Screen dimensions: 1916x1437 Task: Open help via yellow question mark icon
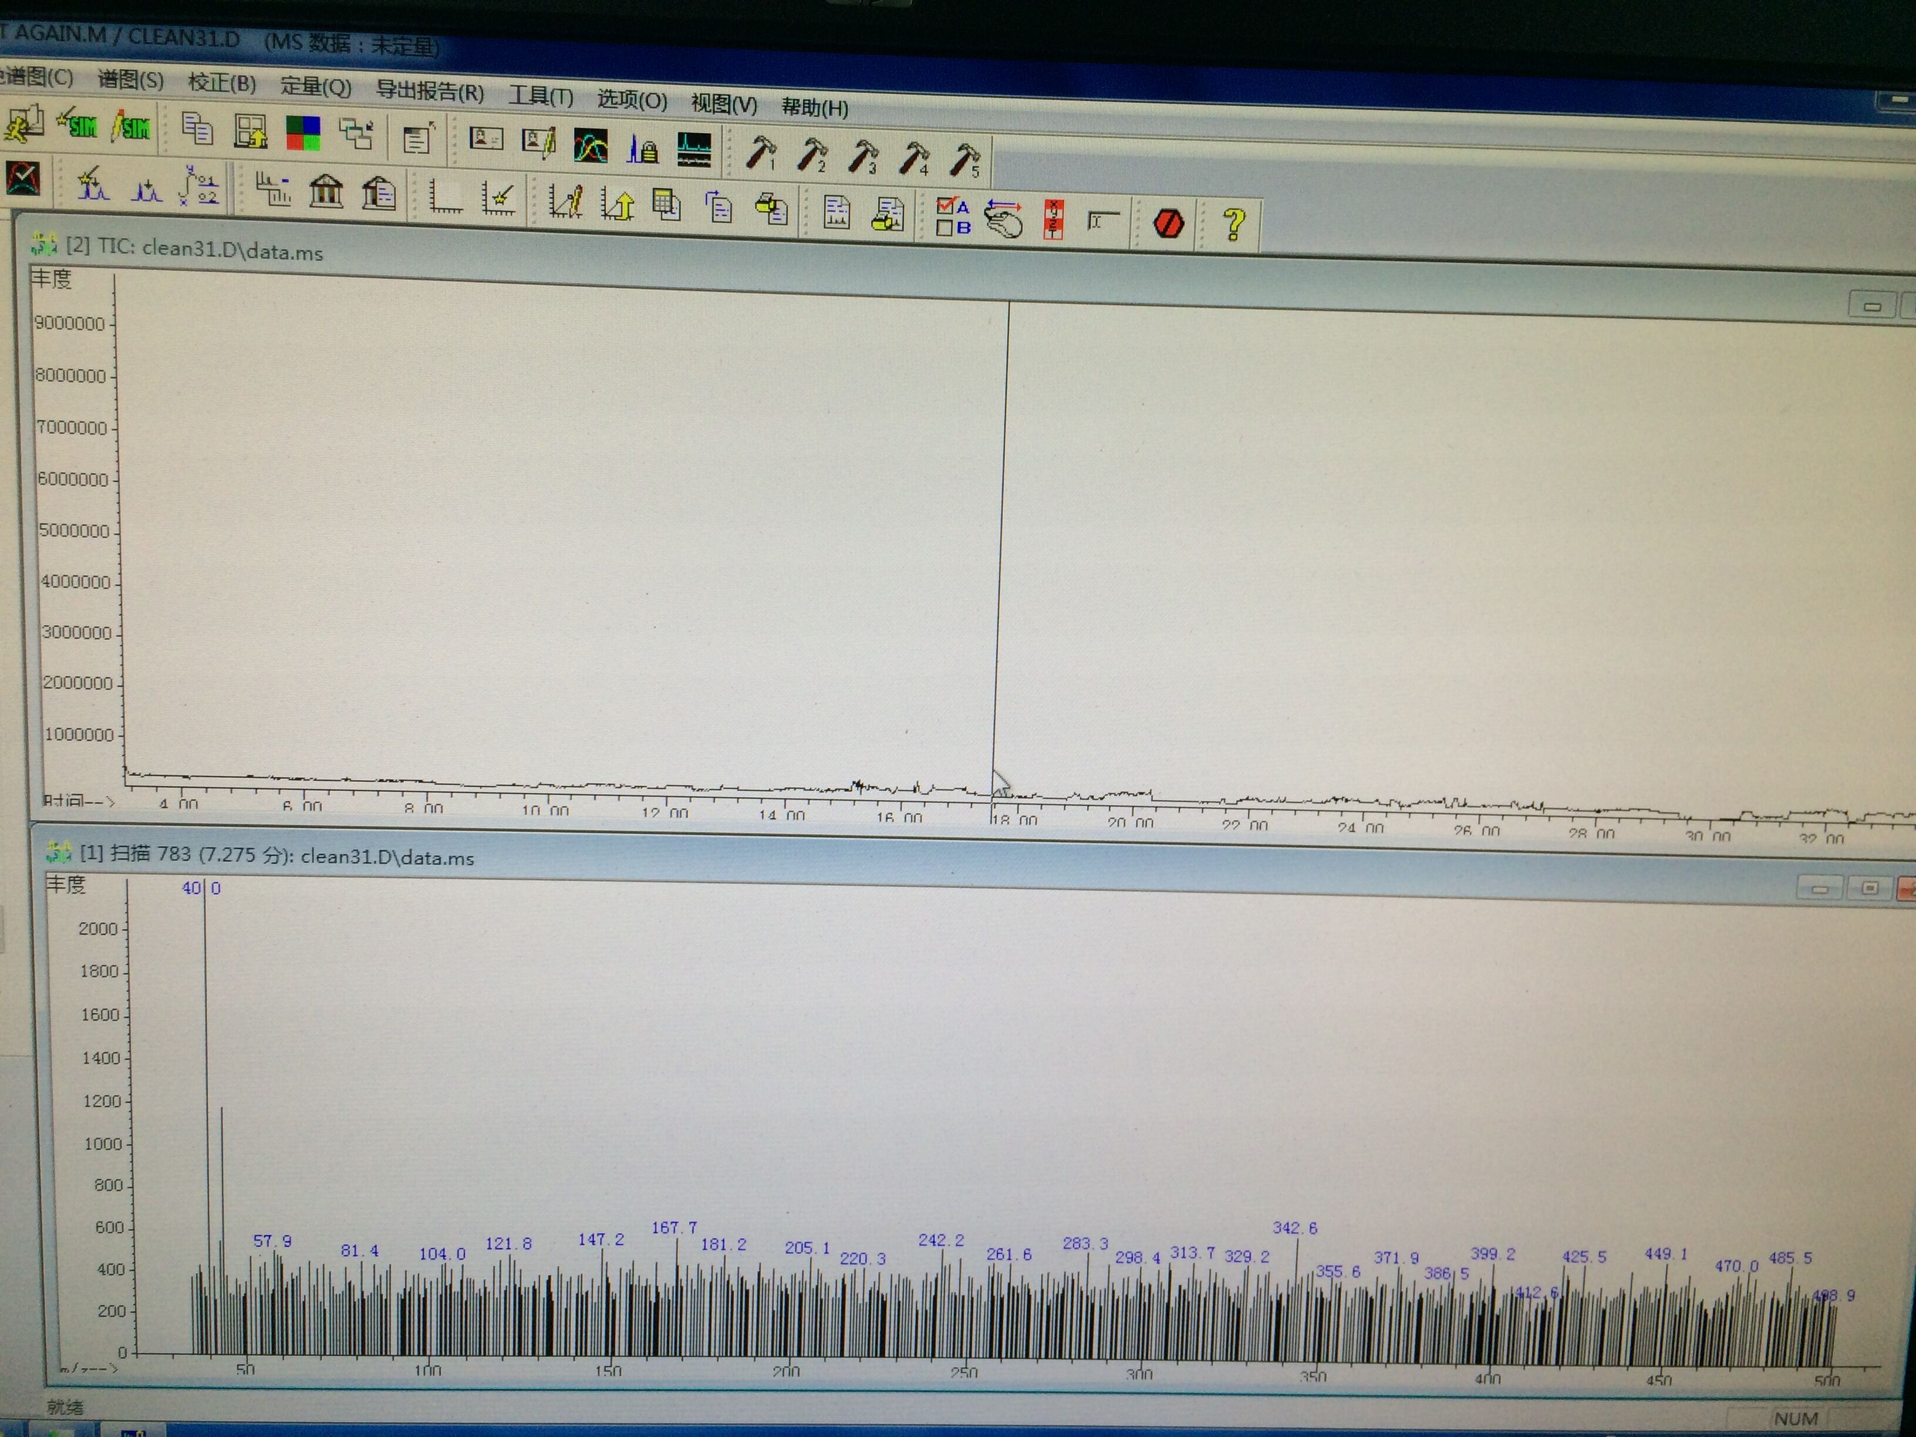pyautogui.click(x=1233, y=225)
